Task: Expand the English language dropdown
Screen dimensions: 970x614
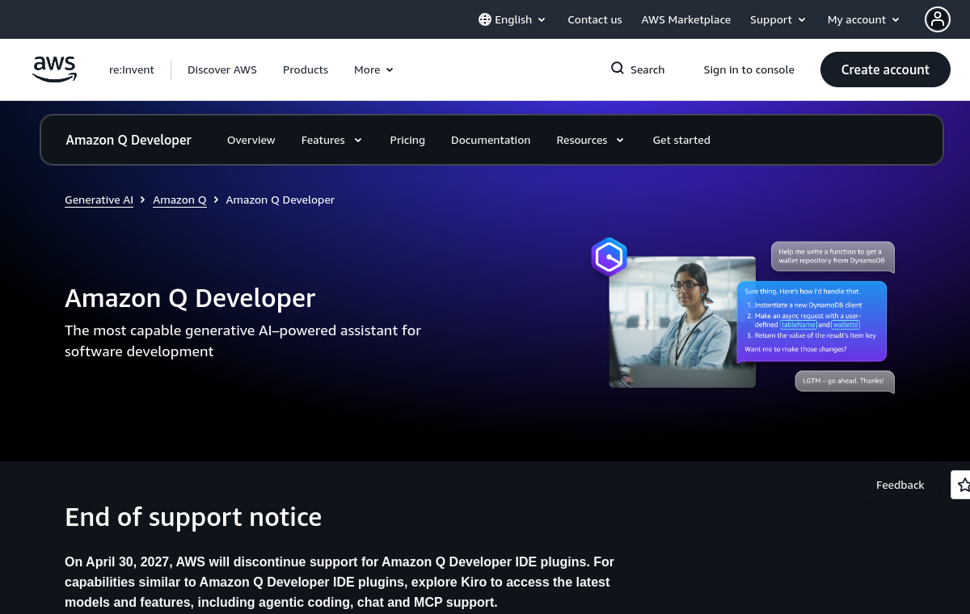Action: 512,19
